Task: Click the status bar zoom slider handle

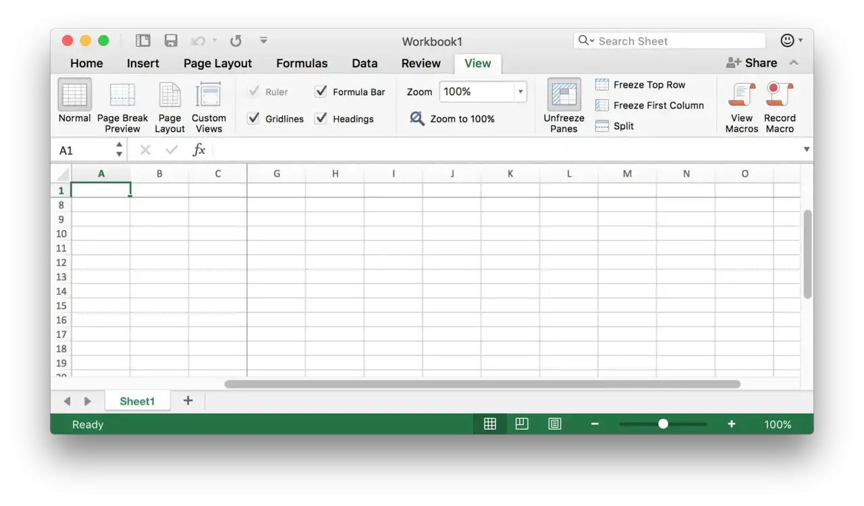Action: [x=663, y=424]
